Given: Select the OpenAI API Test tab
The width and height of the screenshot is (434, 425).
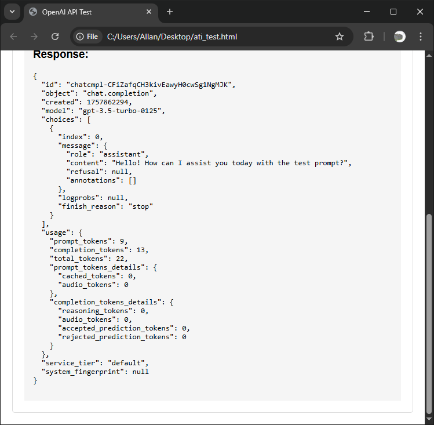Looking at the screenshot, I should click(x=92, y=12).
